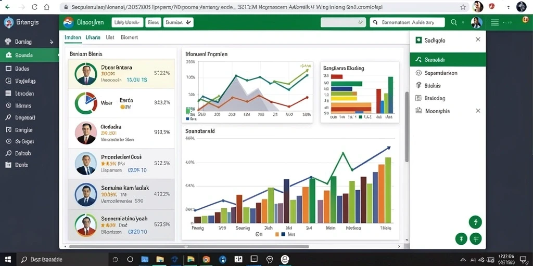
Task: Select the Sopamdarkon item icon
Action: point(418,73)
